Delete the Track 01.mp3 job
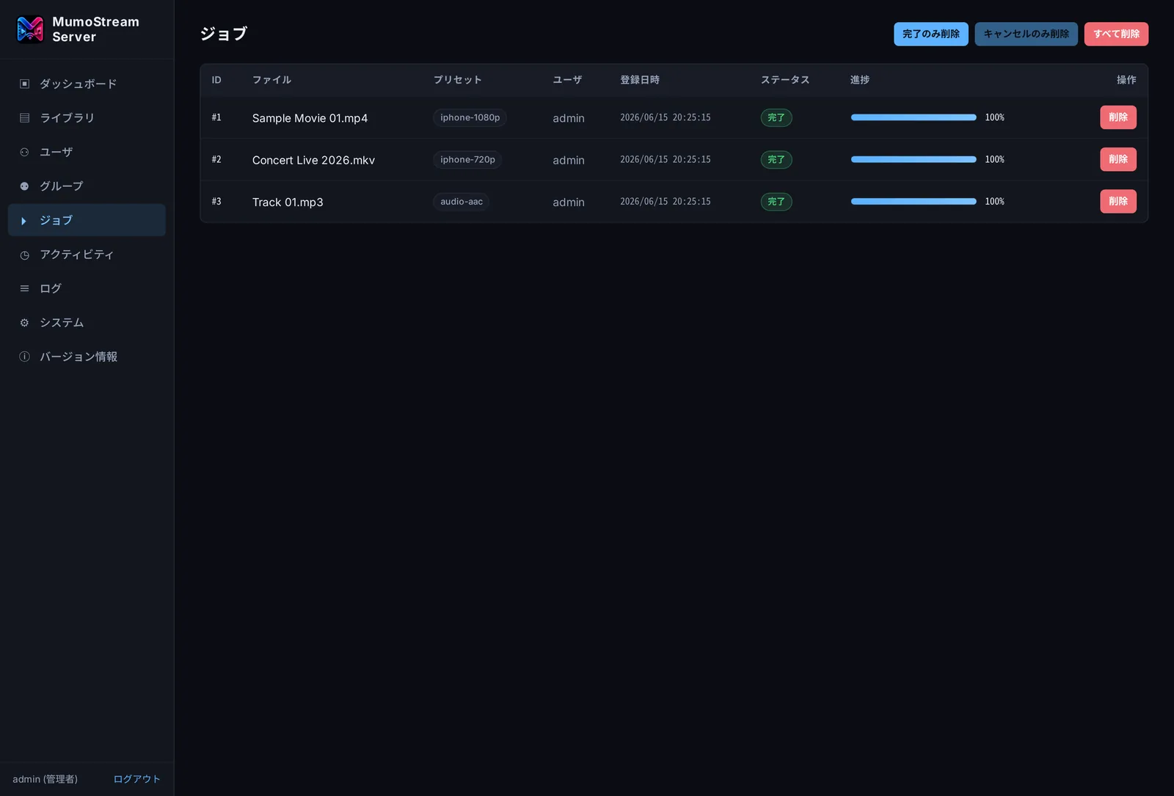The height and width of the screenshot is (796, 1174). click(1118, 201)
